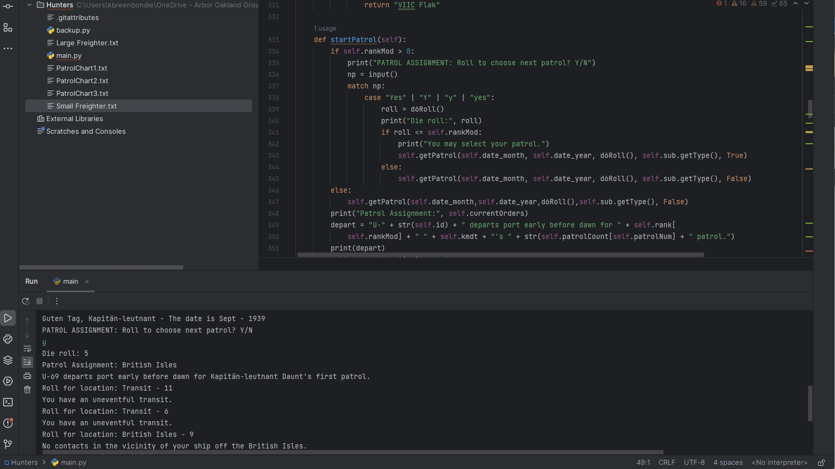Switch to the main run tab

pos(70,282)
